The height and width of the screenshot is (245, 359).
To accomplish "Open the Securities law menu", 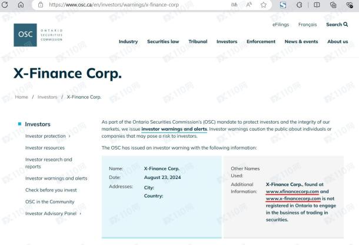I will pos(163,41).
